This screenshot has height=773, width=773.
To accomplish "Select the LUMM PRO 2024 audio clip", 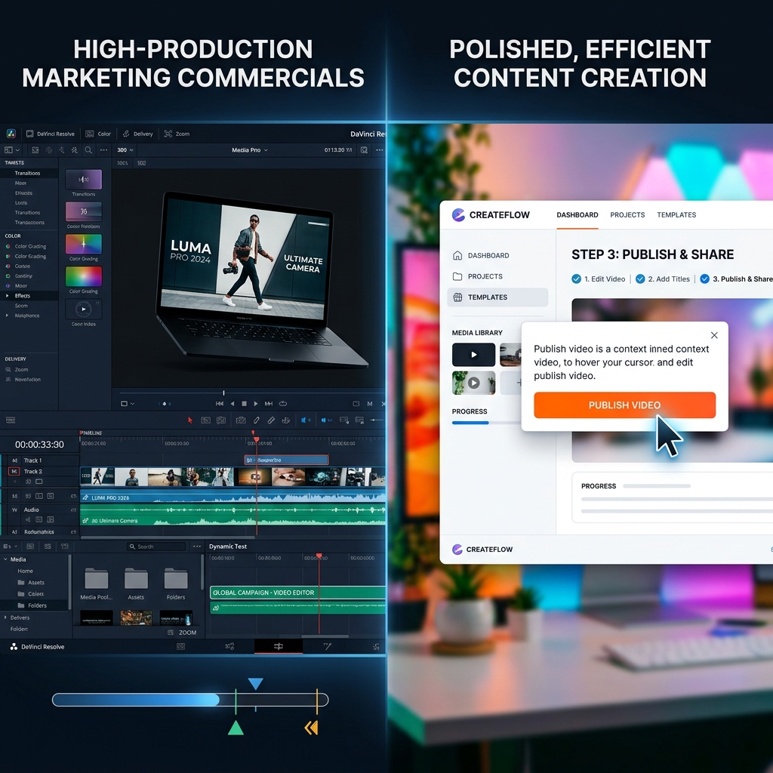I will (233, 497).
